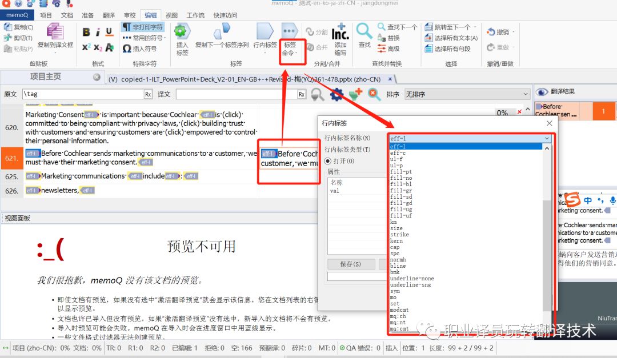Toggle bold formatting with the B icon

click(86, 31)
